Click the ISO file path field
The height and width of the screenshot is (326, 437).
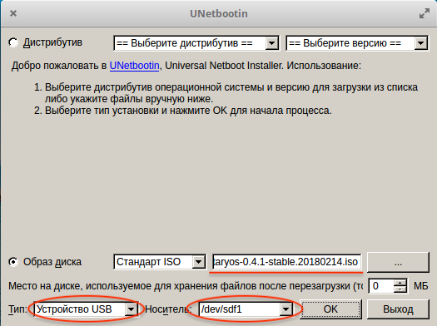(x=286, y=262)
